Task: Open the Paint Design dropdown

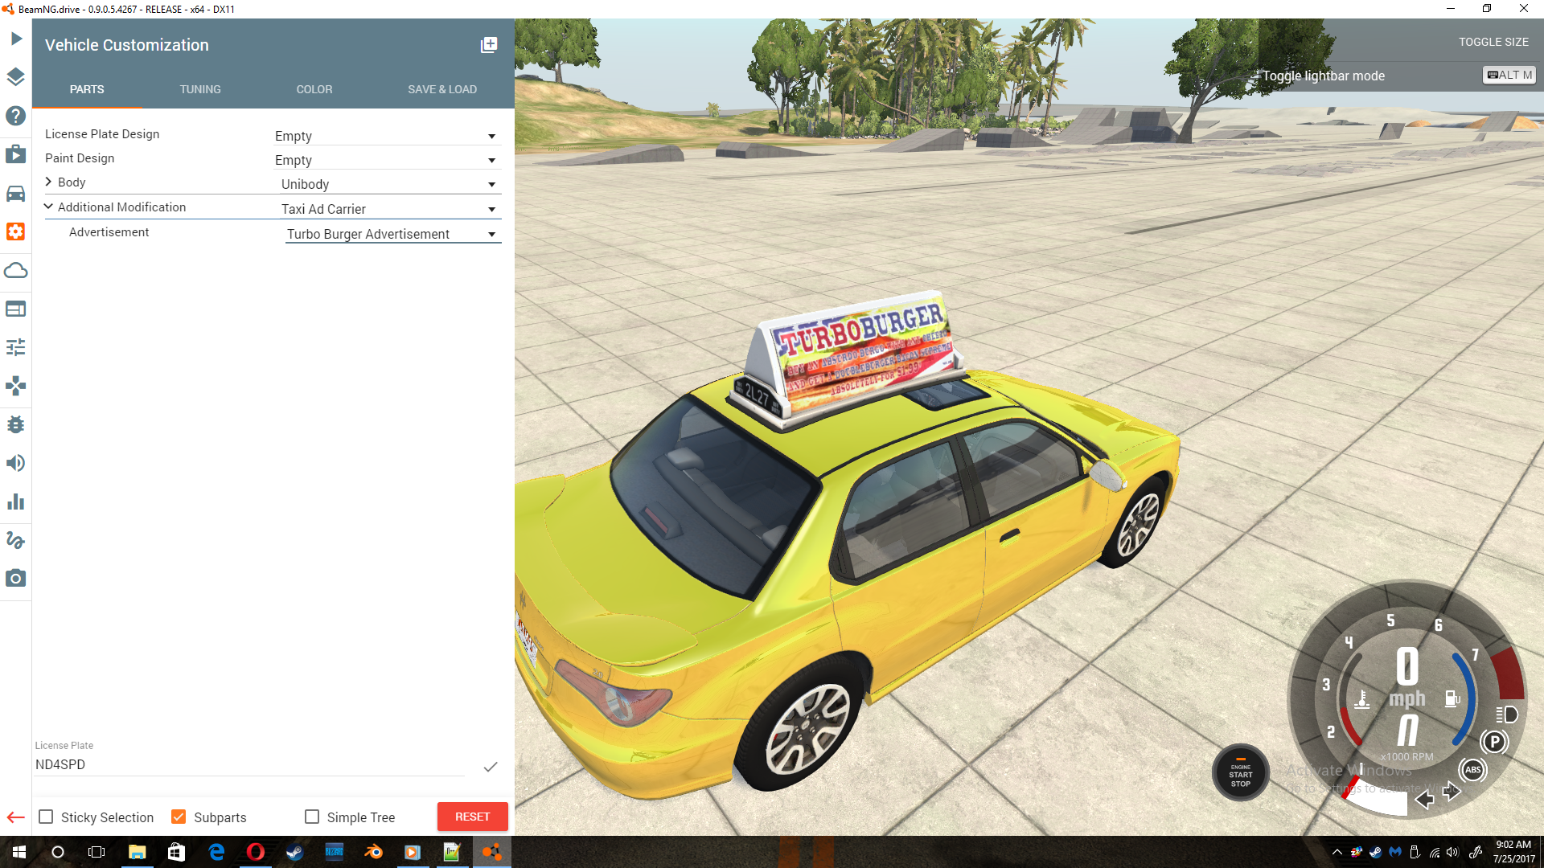Action: (387, 160)
